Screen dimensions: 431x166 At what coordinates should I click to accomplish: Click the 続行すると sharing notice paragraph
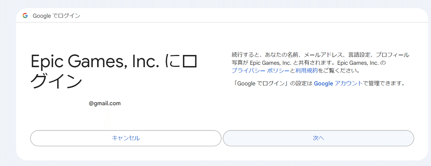[320, 63]
